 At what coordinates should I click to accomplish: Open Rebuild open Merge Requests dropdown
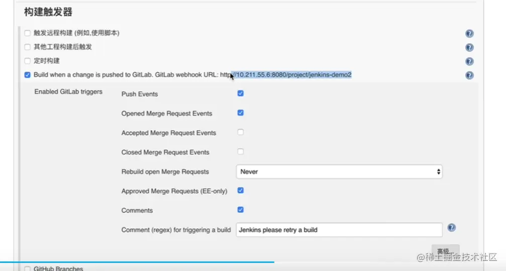339,172
